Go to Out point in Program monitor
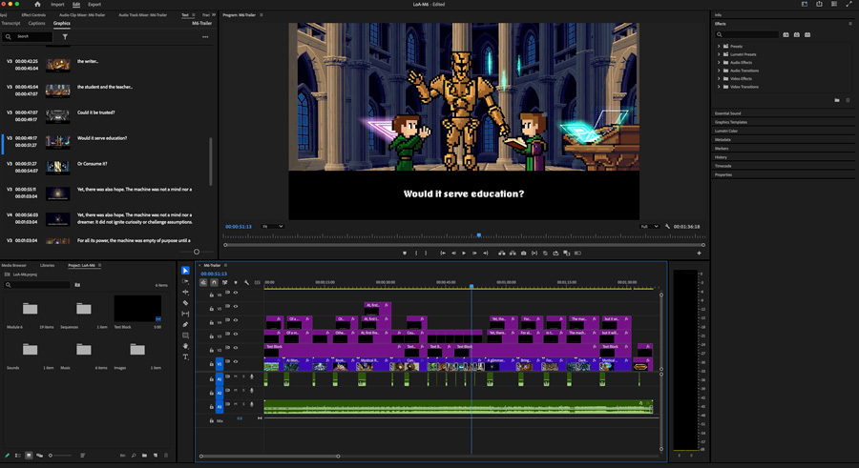Image resolution: width=859 pixels, height=468 pixels. [x=486, y=253]
